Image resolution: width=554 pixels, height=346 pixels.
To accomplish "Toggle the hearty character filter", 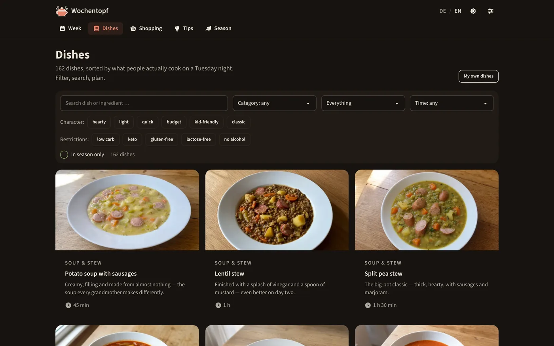I will [x=99, y=122].
